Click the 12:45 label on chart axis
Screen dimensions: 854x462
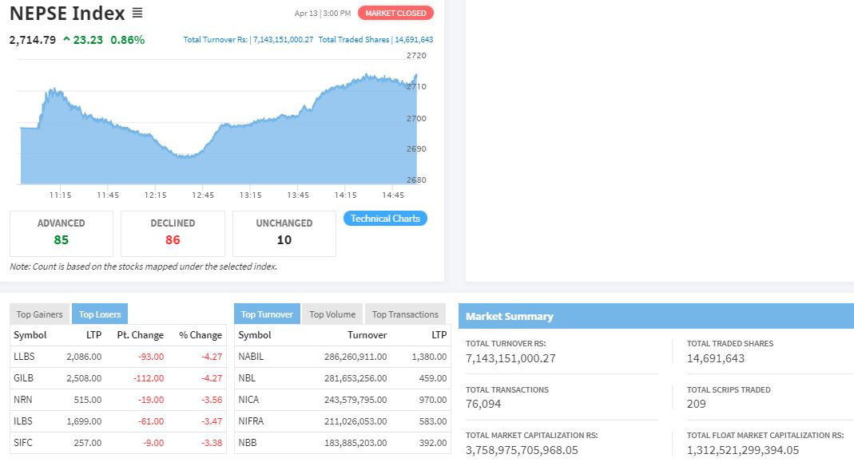pos(203,195)
